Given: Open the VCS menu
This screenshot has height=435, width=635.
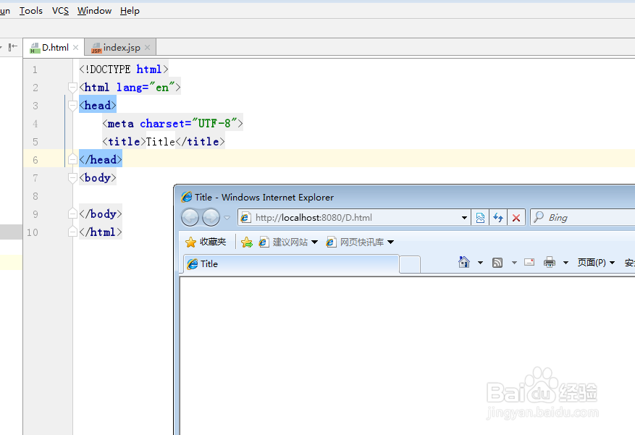Looking at the screenshot, I should 60,11.
